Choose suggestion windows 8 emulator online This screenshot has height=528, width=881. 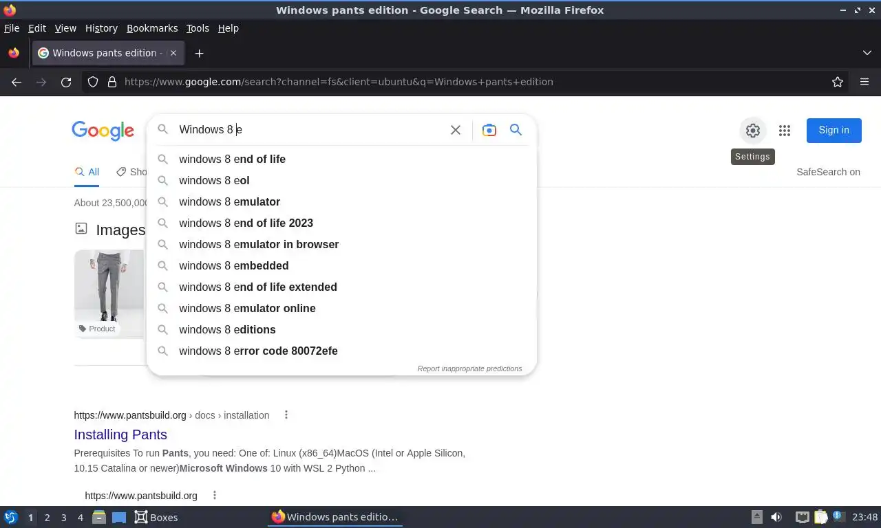pos(341,308)
